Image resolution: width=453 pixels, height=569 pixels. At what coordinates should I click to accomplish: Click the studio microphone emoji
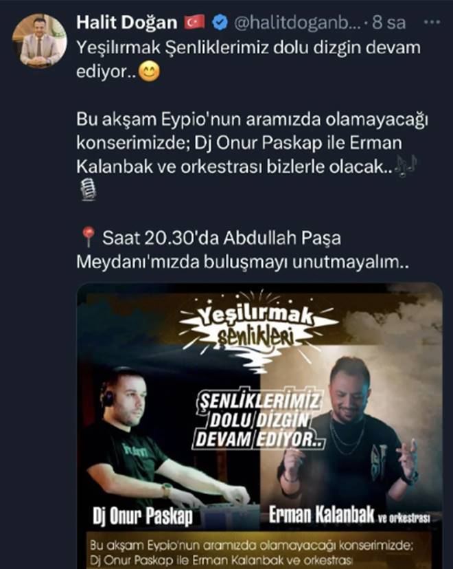click(x=87, y=190)
